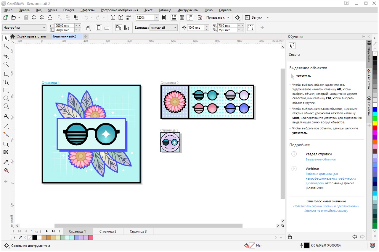This screenshot has width=379, height=252.
Task: Activate the Text tool
Action: coord(6,116)
